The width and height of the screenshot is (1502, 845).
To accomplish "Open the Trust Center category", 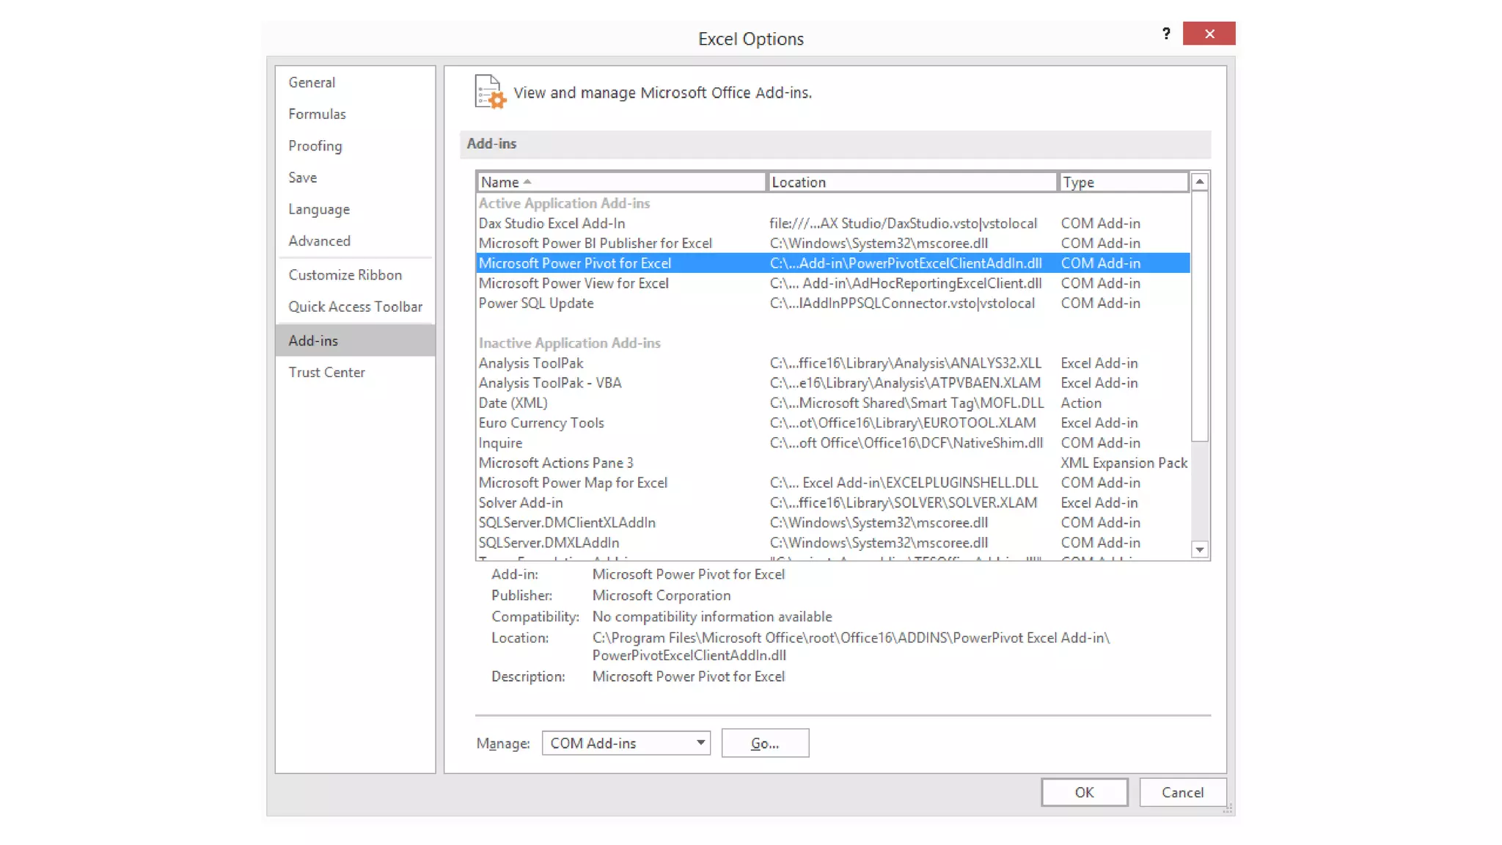I will [355, 372].
